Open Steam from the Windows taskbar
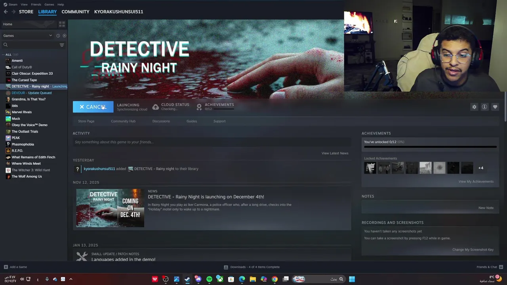The height and width of the screenshot is (285, 507). point(187,279)
